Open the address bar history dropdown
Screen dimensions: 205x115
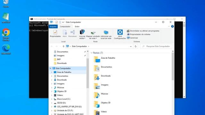point(131,46)
